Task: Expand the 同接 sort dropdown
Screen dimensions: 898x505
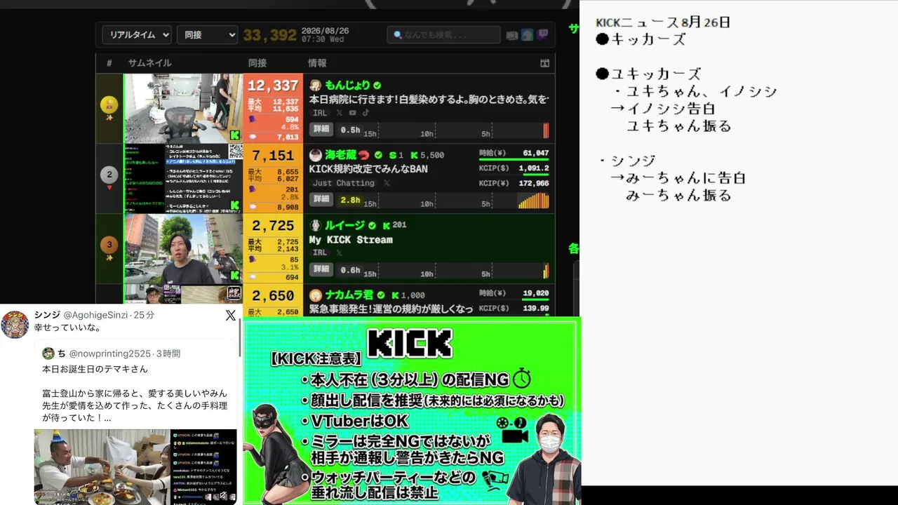Action: click(x=207, y=34)
